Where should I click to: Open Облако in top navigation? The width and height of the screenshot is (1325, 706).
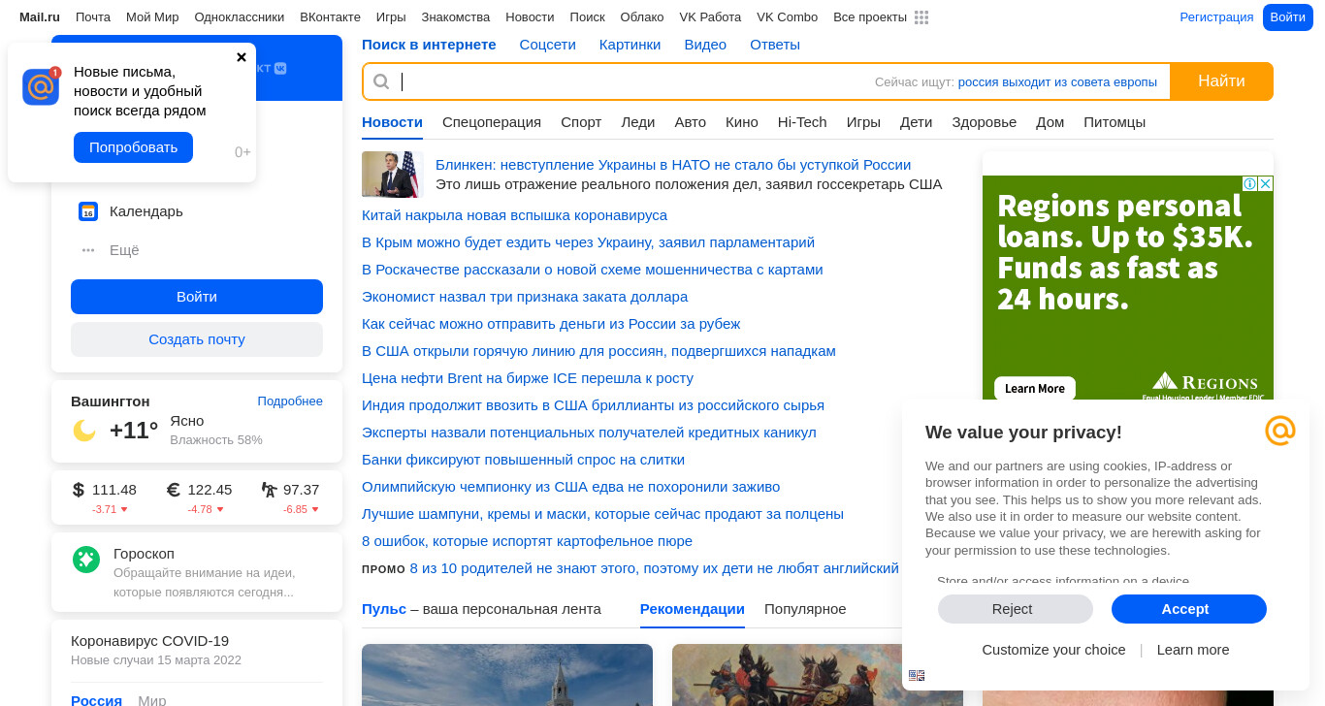coord(642,17)
